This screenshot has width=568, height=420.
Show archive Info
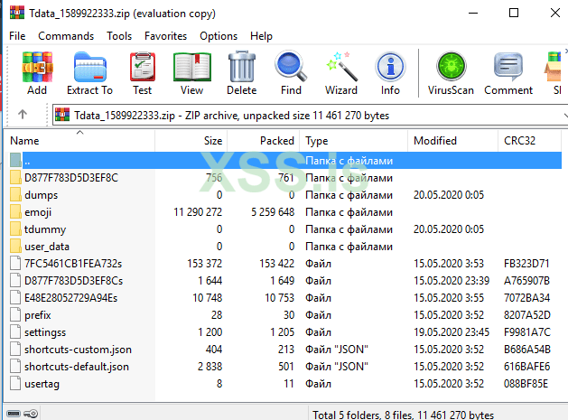pos(390,67)
